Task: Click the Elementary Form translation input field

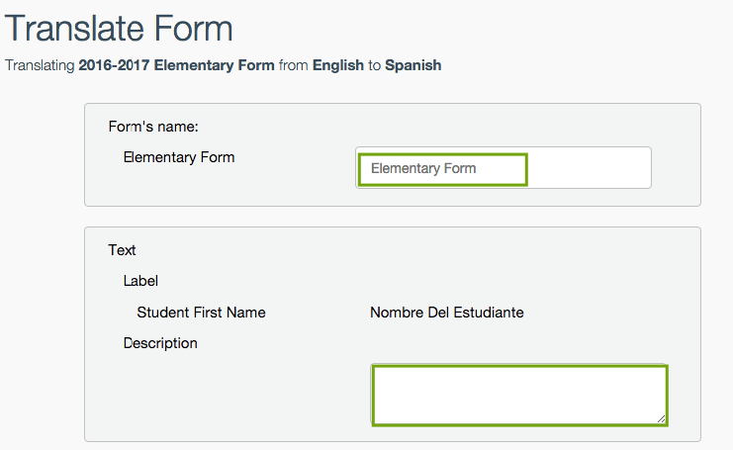Action: pyautogui.click(x=503, y=168)
